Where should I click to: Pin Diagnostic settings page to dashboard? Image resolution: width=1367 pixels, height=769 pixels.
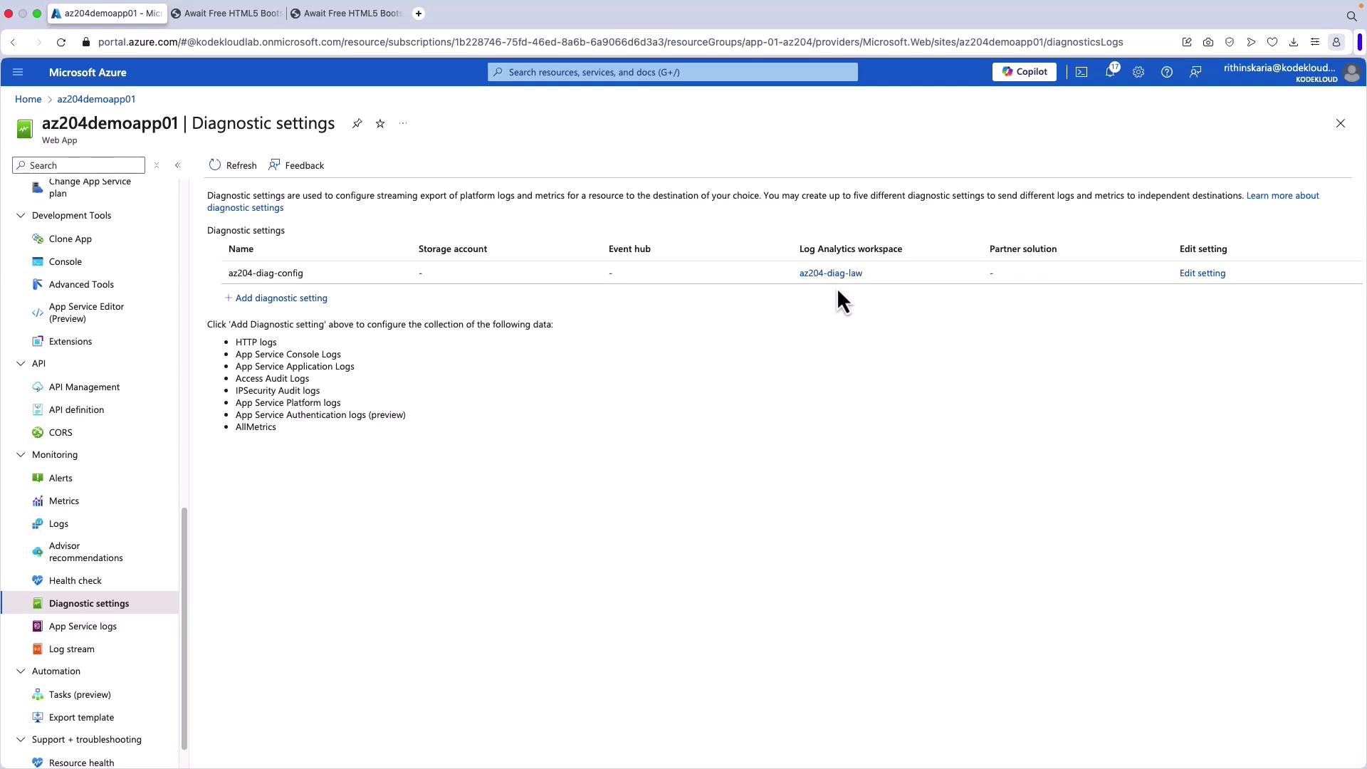(357, 124)
